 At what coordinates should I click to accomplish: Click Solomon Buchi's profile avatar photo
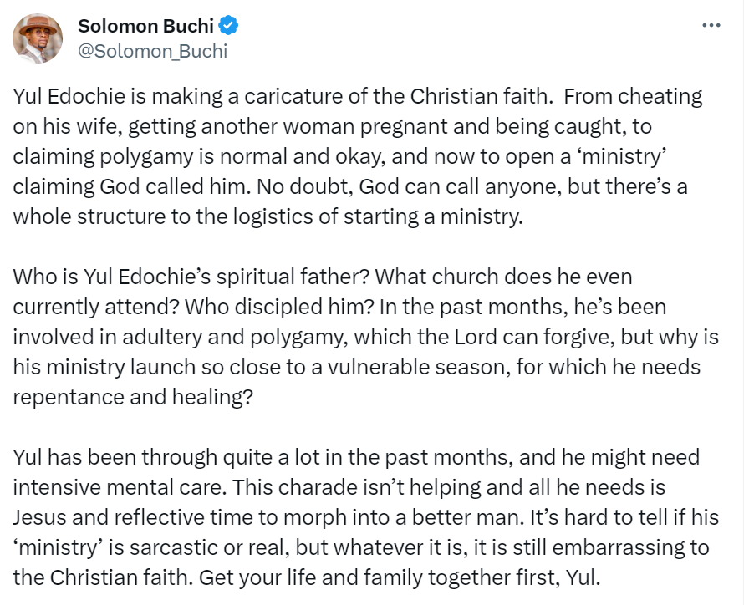point(38,38)
